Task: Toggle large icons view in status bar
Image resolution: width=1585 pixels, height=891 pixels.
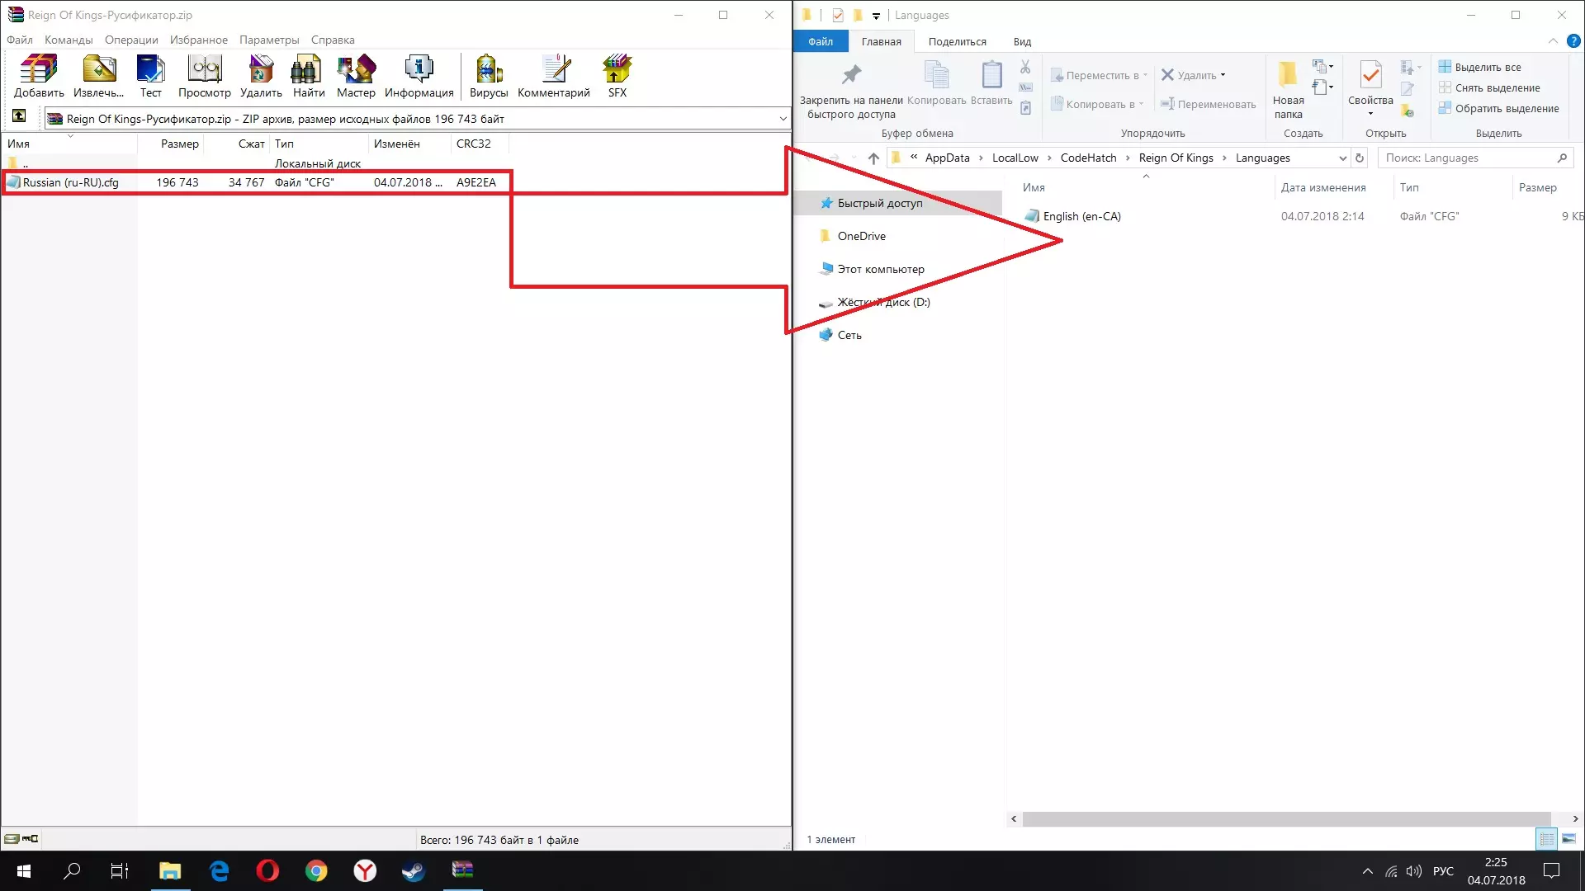Action: point(1568,839)
